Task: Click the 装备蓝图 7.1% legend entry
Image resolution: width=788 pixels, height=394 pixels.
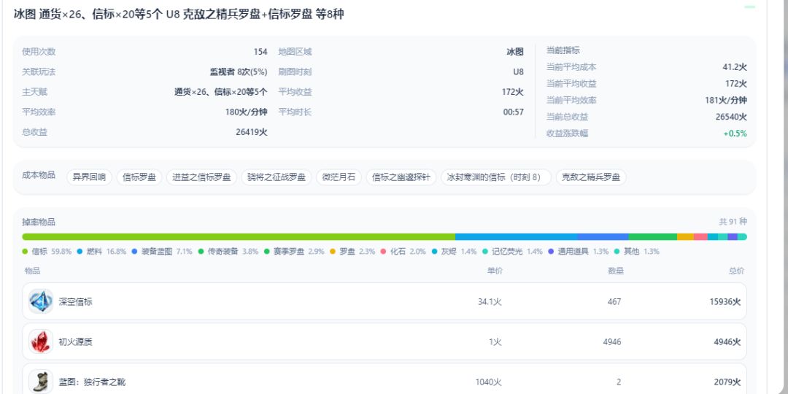Action: [162, 251]
